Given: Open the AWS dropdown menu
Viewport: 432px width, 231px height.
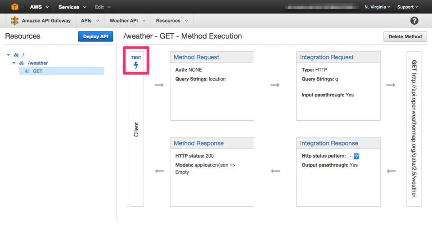Looking at the screenshot, I should tap(39, 7).
